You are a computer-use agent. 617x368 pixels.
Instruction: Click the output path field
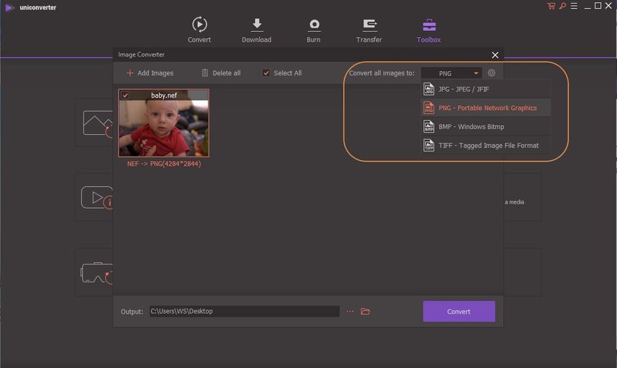[244, 311]
